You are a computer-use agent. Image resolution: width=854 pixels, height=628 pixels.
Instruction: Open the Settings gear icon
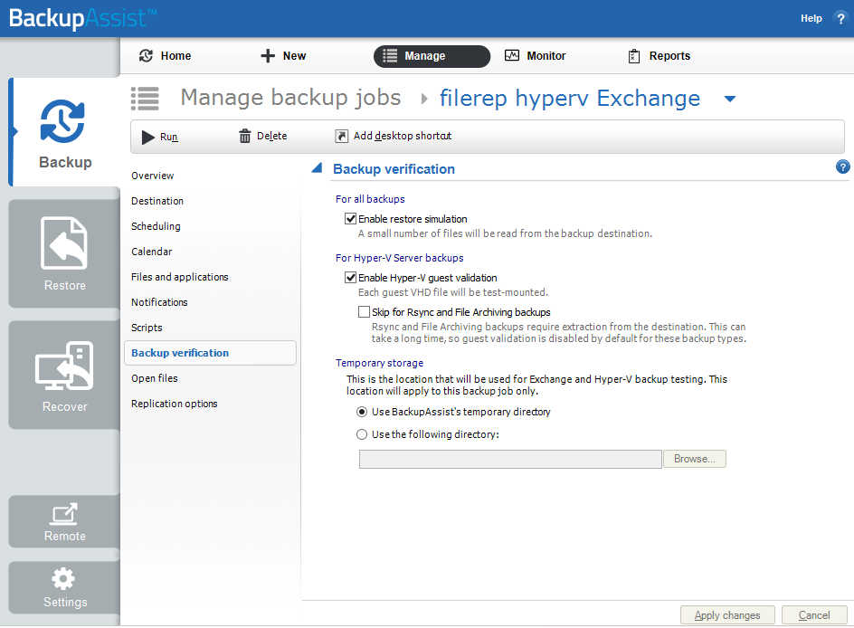pos(63,578)
